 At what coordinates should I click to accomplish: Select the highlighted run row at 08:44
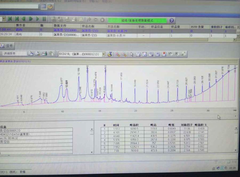coord(119,31)
